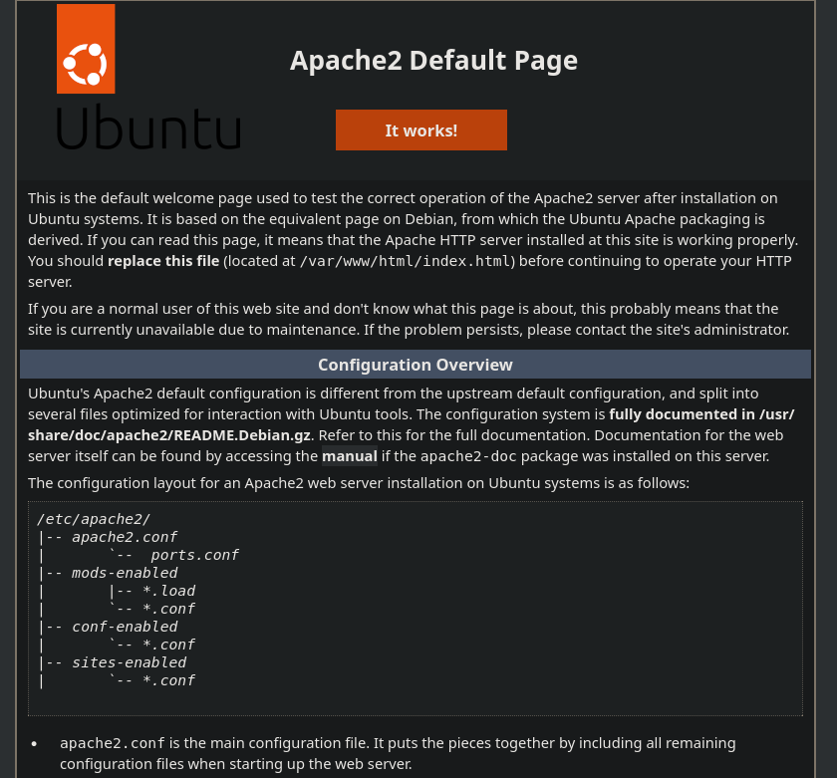Click "*.conf" listed under mods-enabled
This screenshot has height=778, width=837.
168,609
